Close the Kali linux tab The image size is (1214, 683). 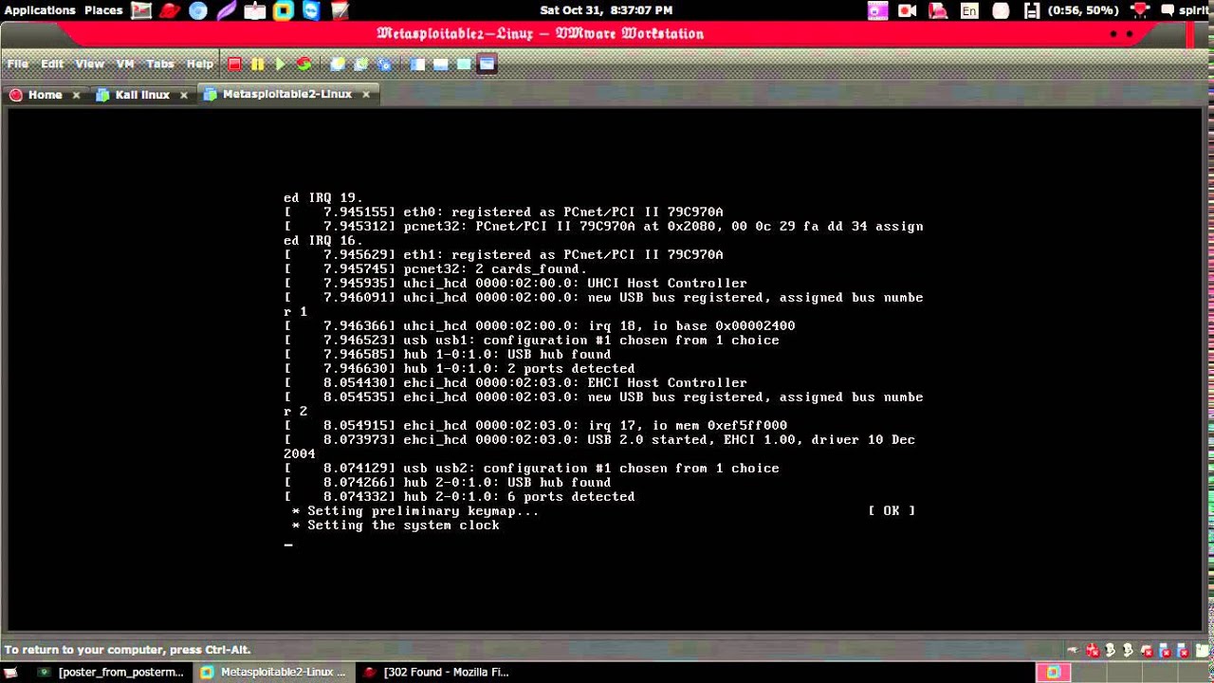pos(184,95)
